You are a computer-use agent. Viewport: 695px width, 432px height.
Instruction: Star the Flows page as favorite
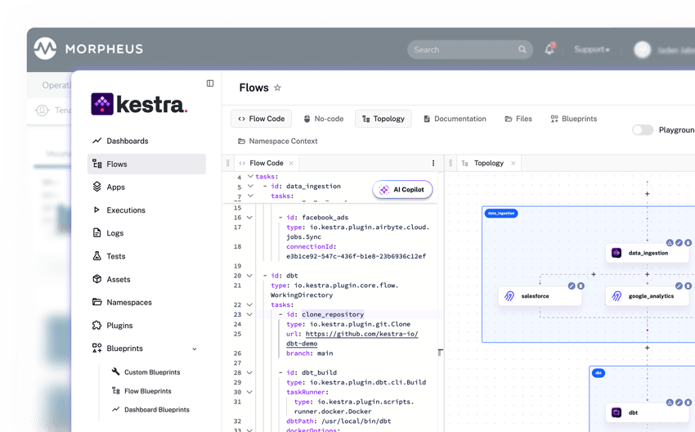click(x=277, y=88)
